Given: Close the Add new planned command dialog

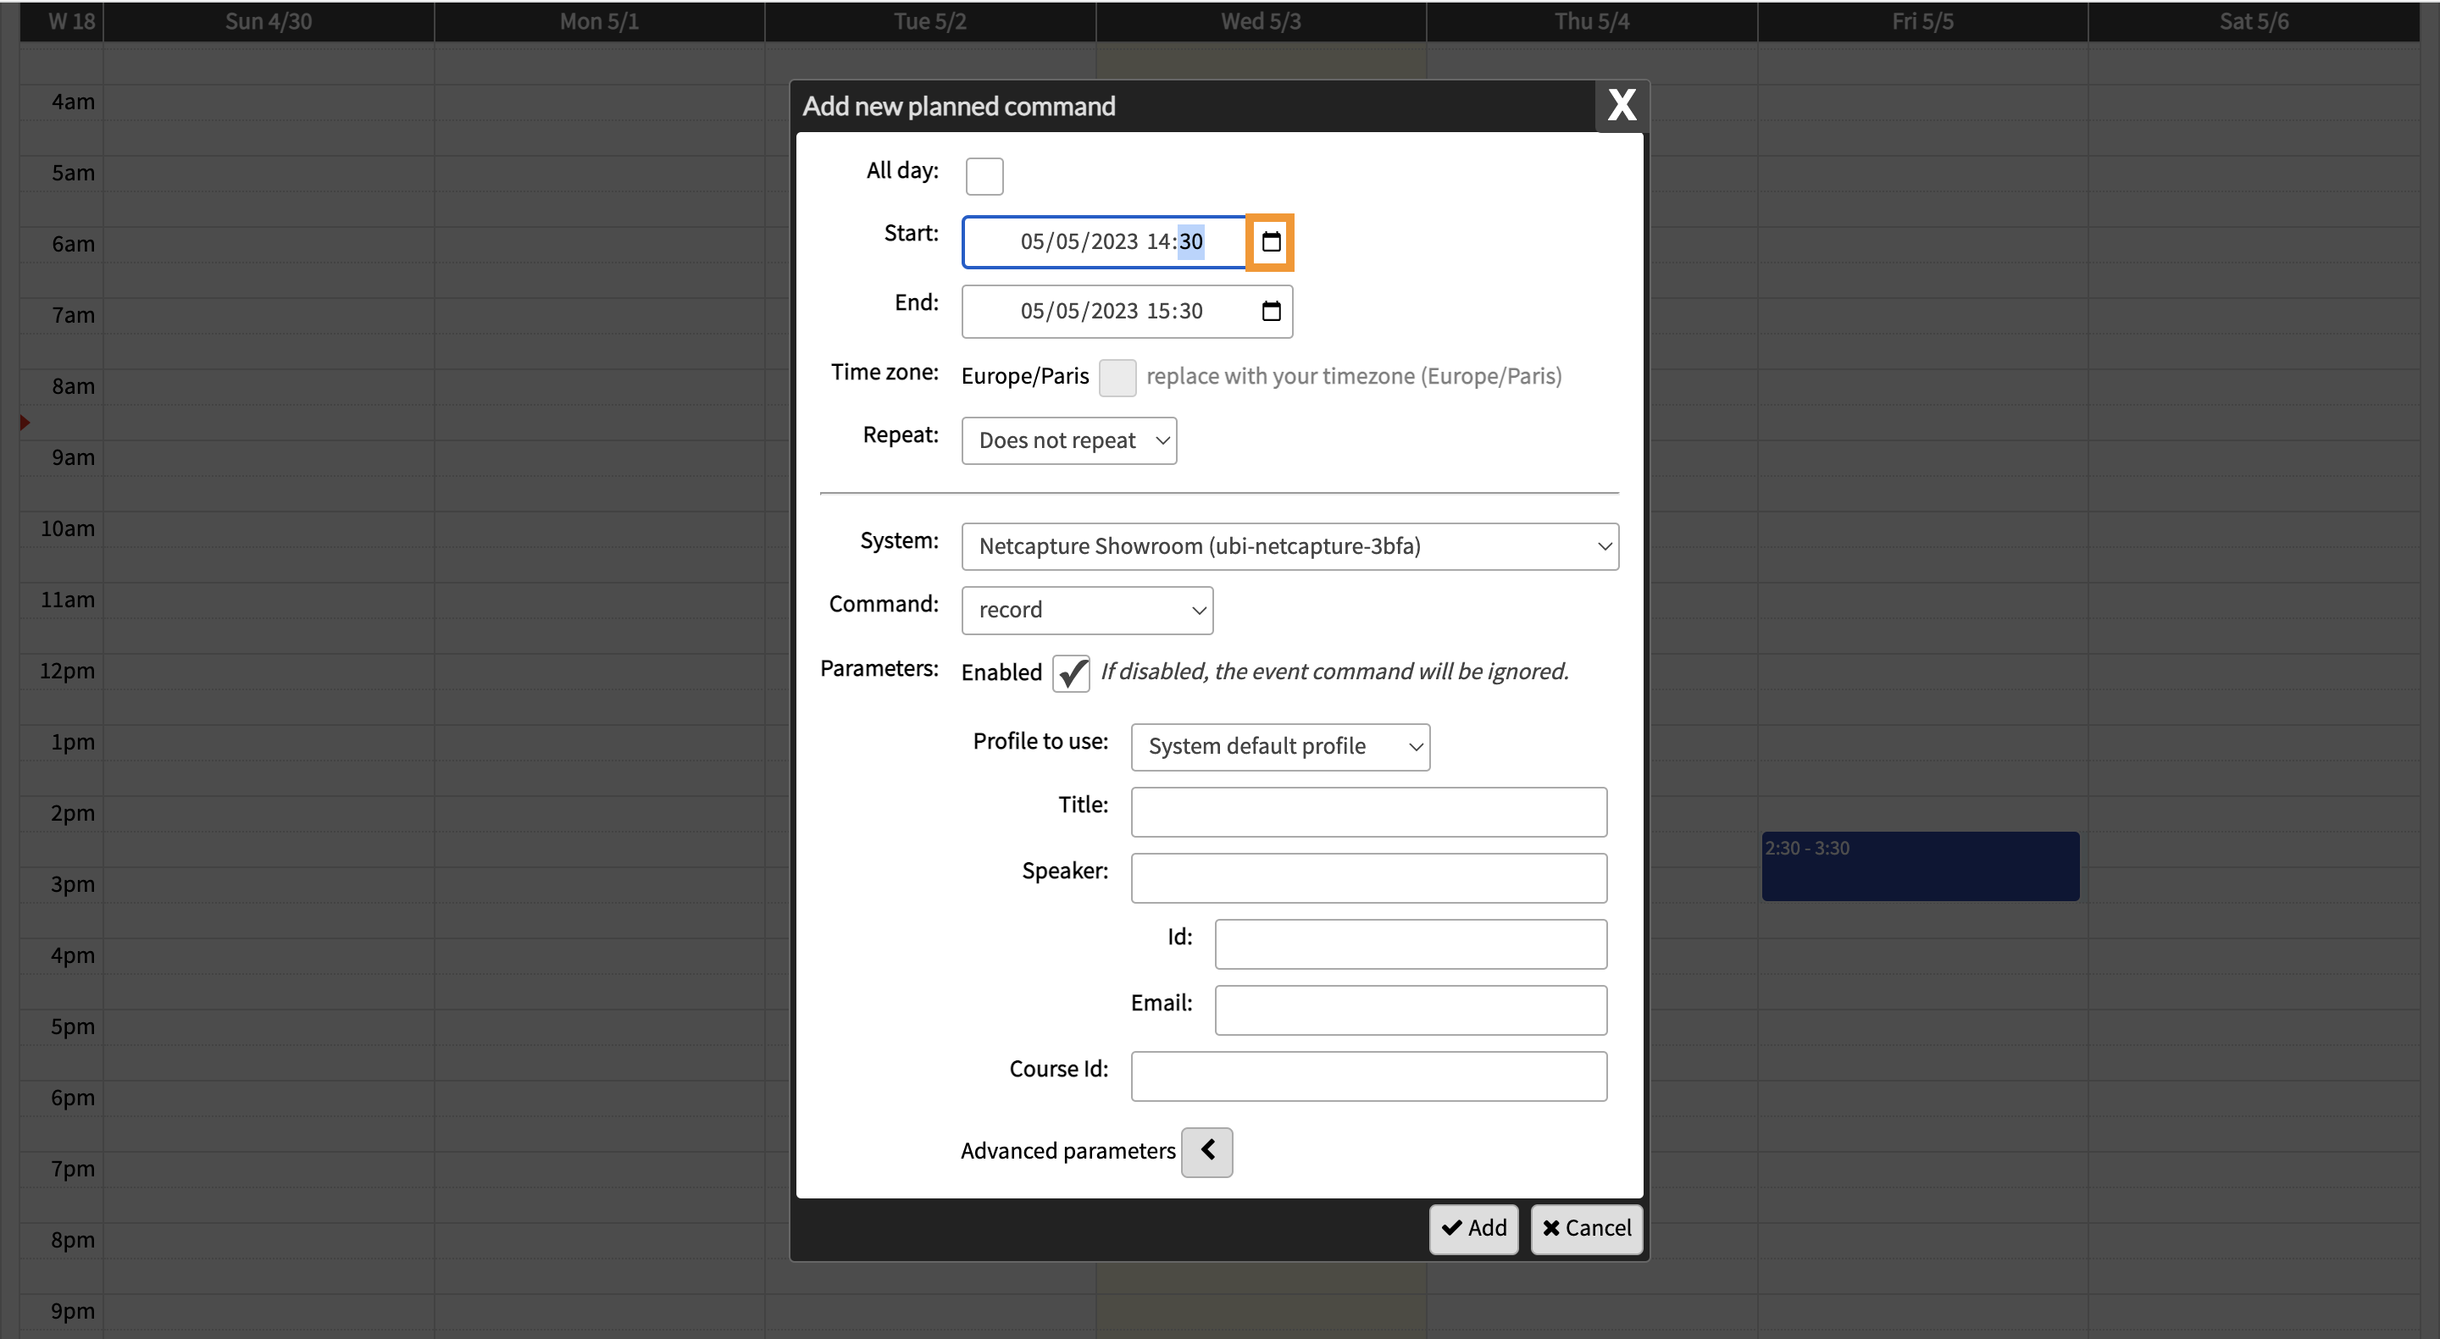Looking at the screenshot, I should tap(1621, 105).
